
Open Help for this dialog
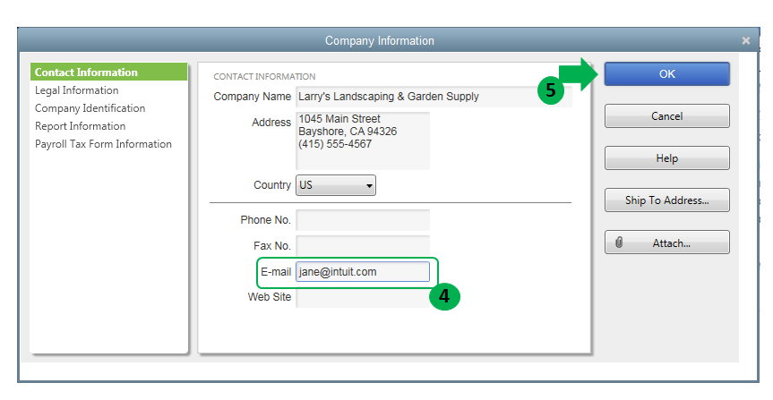(666, 158)
